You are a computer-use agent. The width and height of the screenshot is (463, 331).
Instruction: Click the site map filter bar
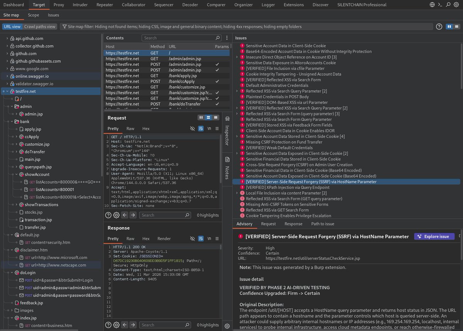tap(246, 27)
